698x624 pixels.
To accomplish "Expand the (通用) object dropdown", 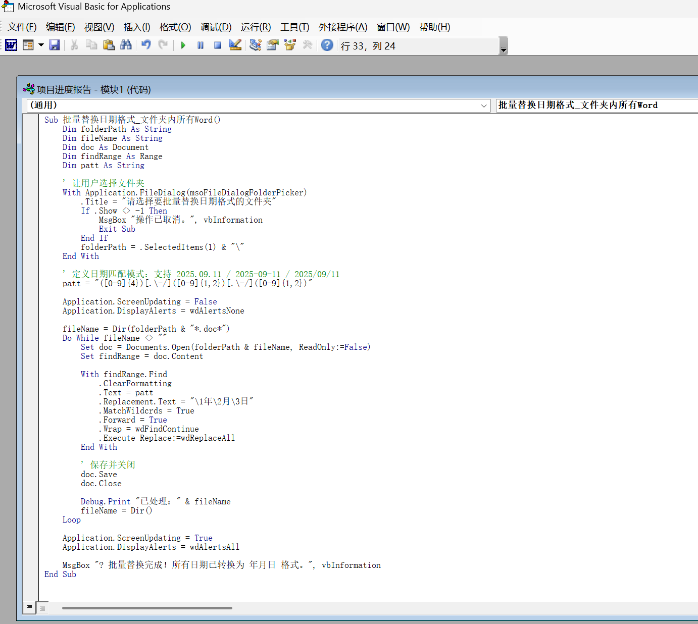I will point(483,106).
